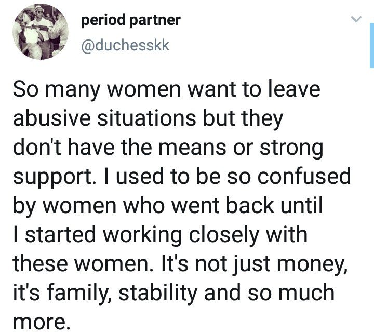Tap the line "don't have the means or strong"
The image size is (374, 332).
168,148
